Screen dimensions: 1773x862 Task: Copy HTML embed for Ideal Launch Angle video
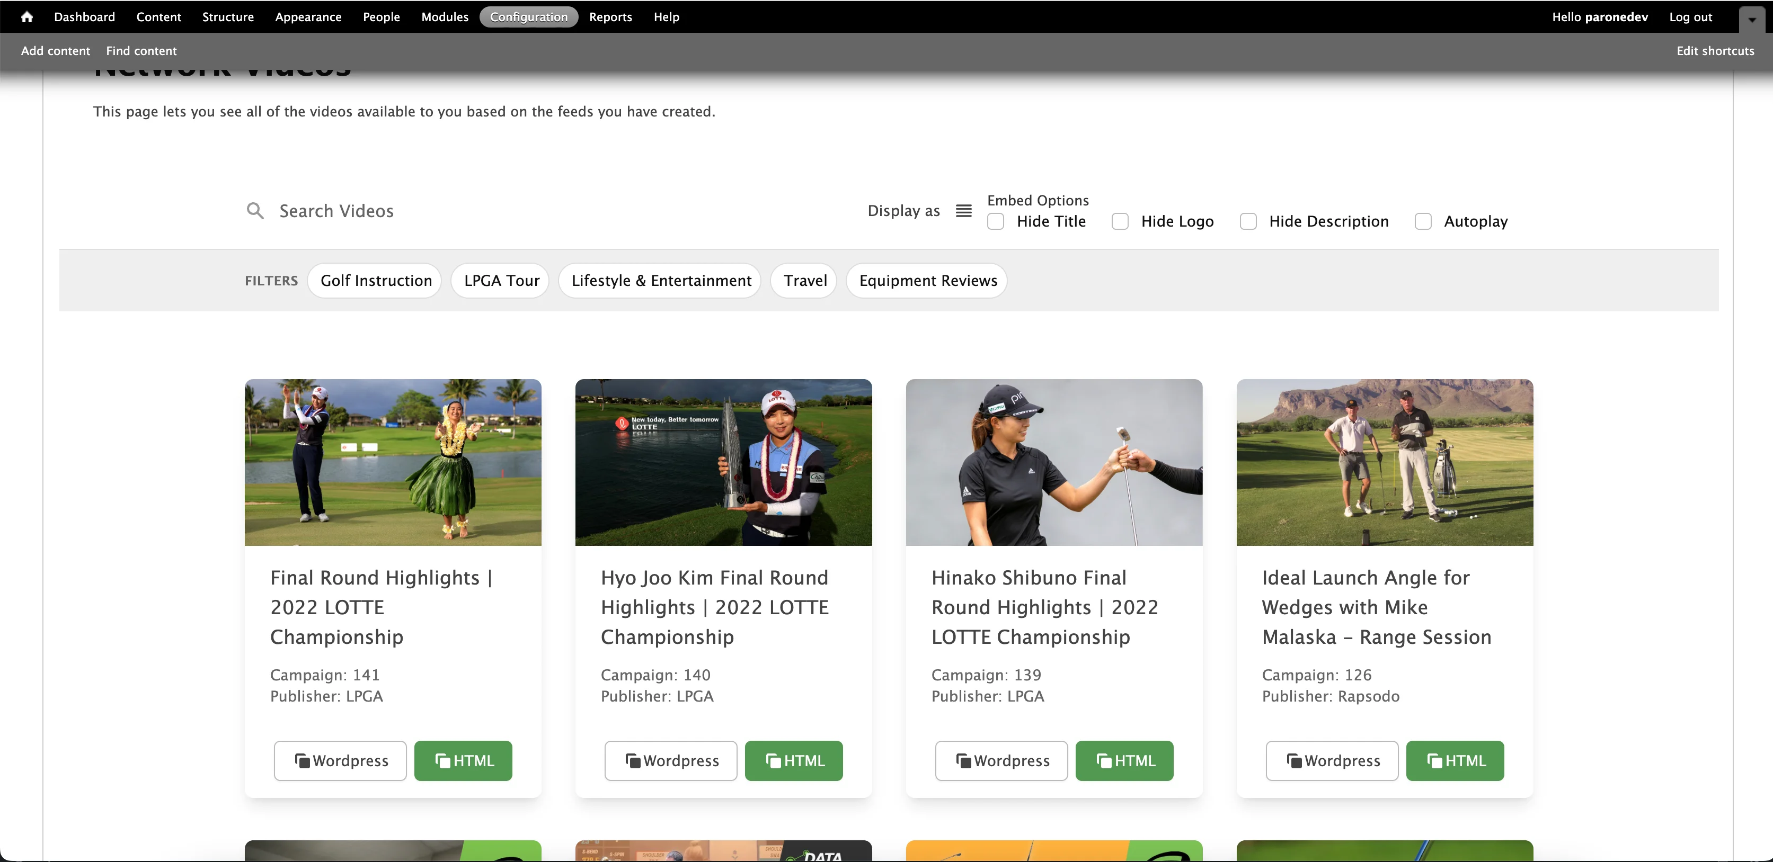click(1455, 761)
